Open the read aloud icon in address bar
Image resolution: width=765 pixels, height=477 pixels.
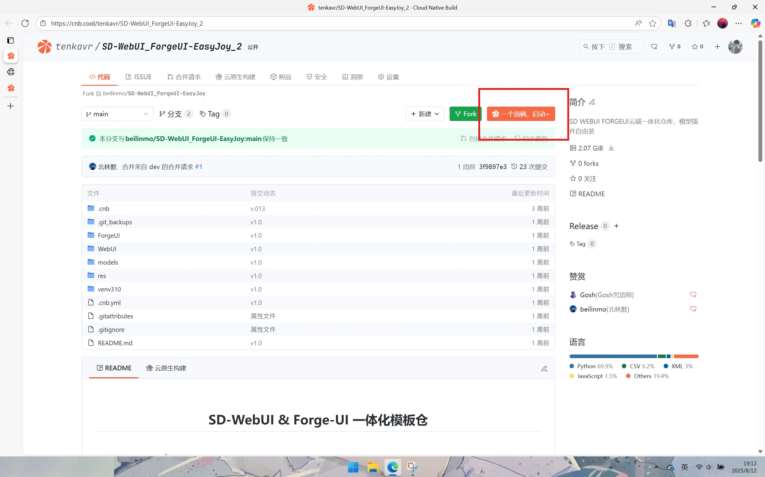[638, 23]
